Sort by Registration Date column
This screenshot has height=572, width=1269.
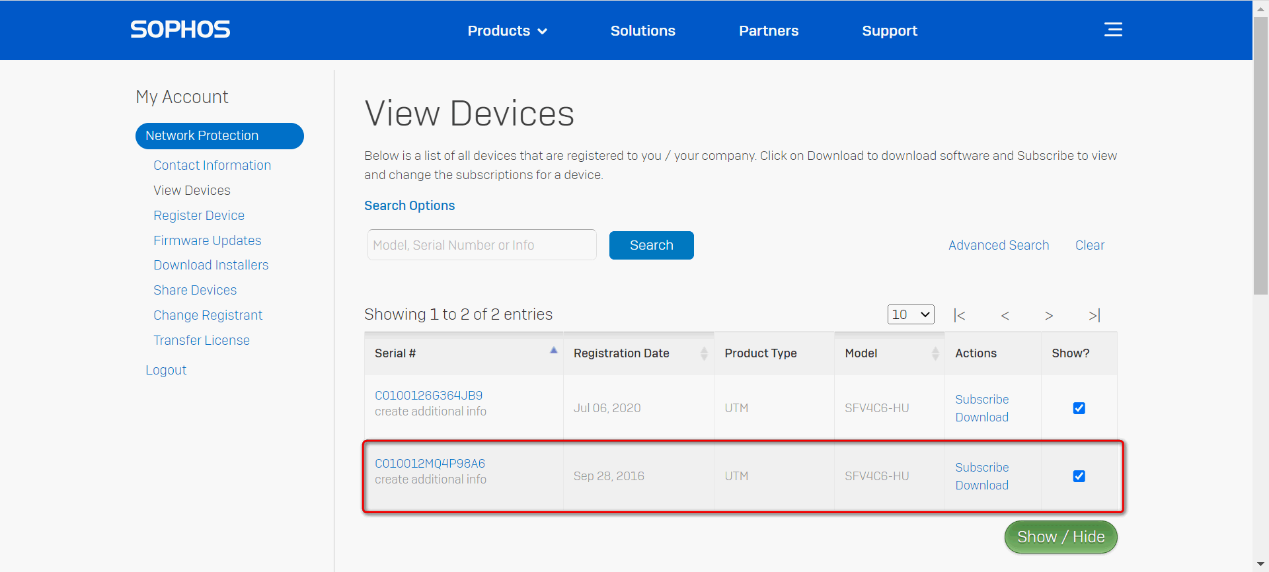[x=638, y=353]
